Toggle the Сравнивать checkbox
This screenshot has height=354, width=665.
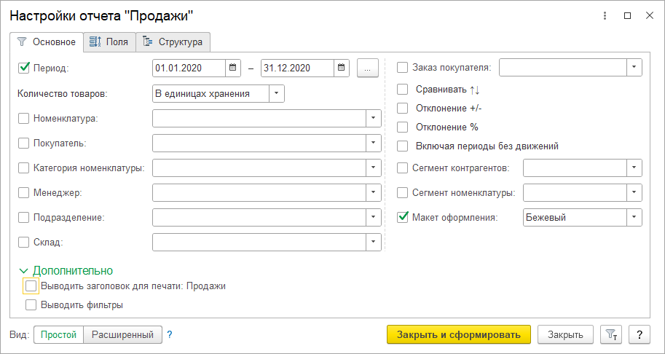(x=403, y=90)
